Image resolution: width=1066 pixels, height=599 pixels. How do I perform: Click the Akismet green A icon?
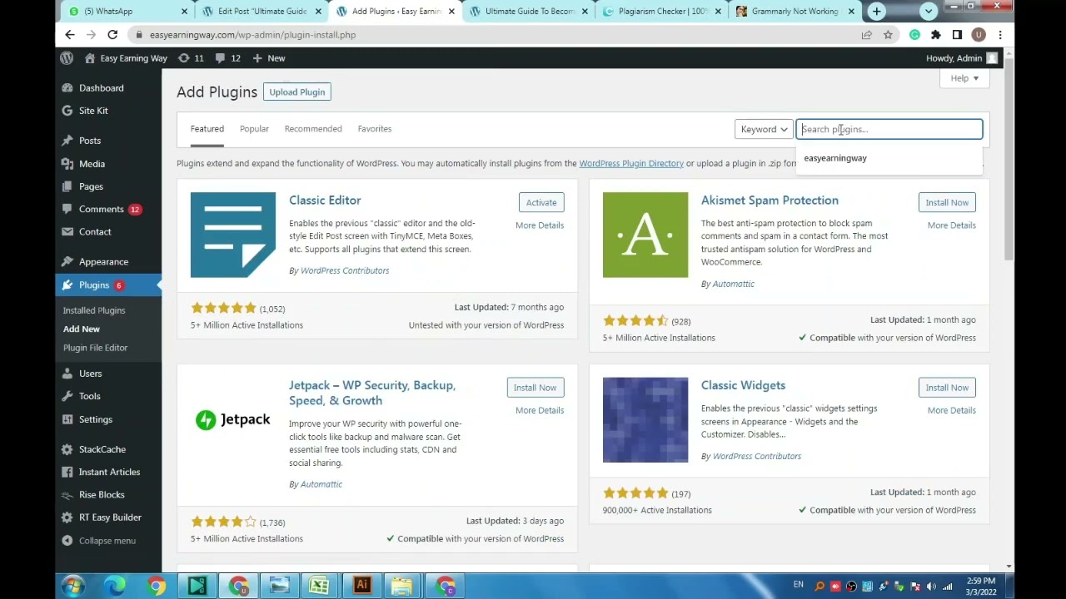pyautogui.click(x=645, y=235)
